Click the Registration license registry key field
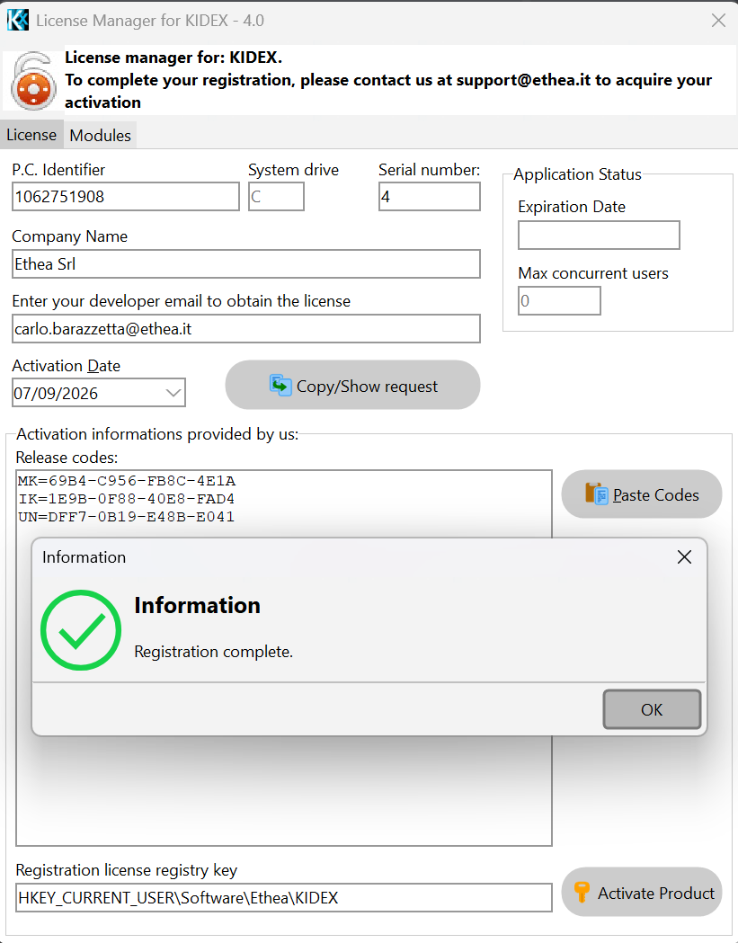Screen dimensions: 738x943 coord(284,898)
